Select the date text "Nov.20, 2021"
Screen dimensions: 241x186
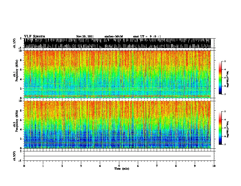point(85,36)
